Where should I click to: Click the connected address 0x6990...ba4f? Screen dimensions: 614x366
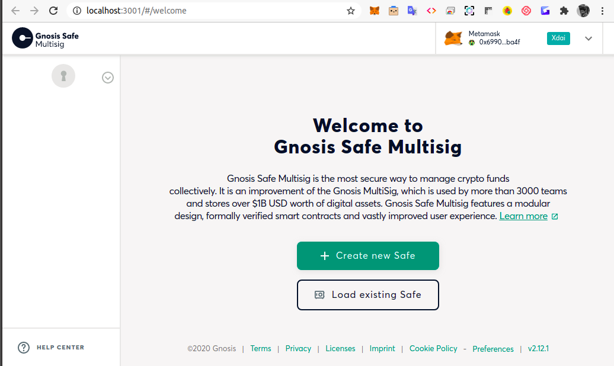pos(499,42)
